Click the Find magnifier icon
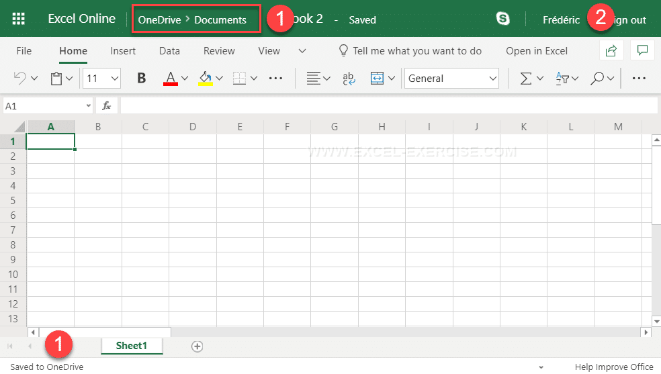661x374 pixels. coord(597,79)
